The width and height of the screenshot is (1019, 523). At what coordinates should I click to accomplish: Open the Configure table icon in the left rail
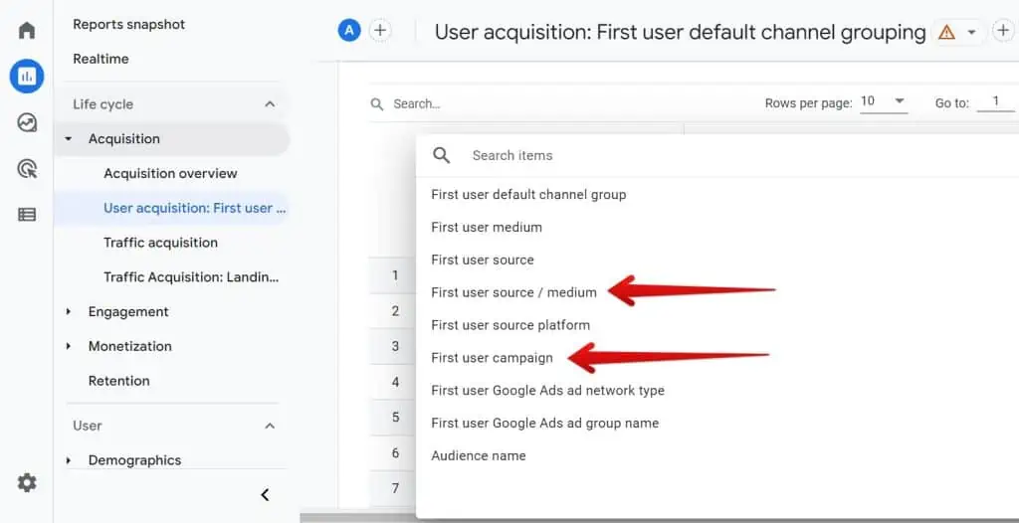pyautogui.click(x=27, y=215)
